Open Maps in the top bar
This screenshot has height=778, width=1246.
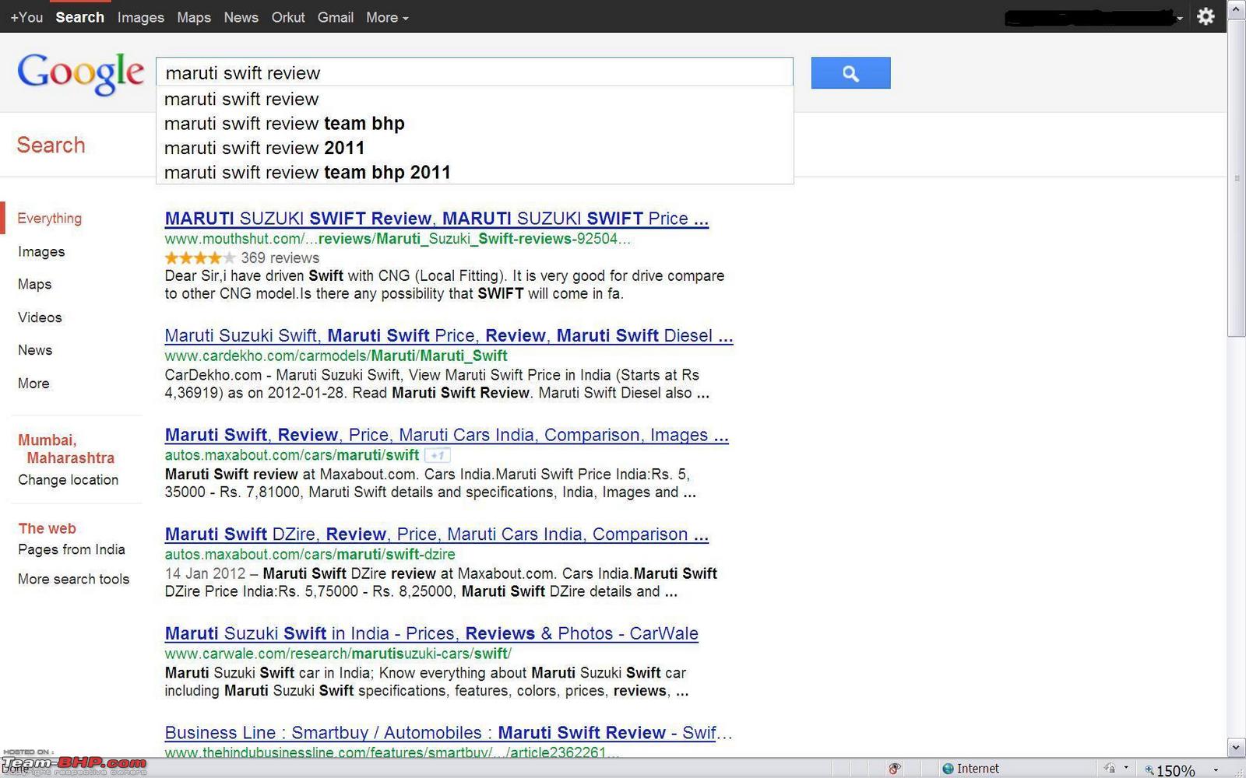click(194, 17)
